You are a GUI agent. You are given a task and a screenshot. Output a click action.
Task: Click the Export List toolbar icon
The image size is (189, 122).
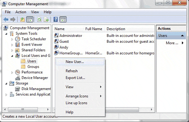[x=46, y=19]
